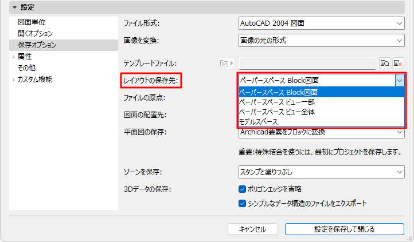
Task: Select カスタム機能 in the settings list
Action: tap(35, 80)
